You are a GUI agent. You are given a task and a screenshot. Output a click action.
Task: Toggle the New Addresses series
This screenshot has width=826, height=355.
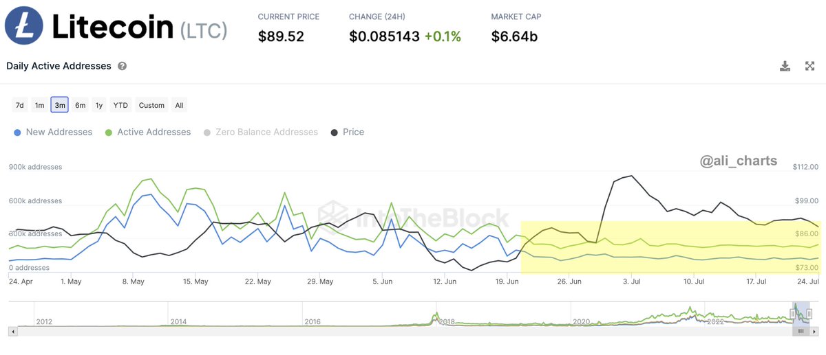point(53,132)
